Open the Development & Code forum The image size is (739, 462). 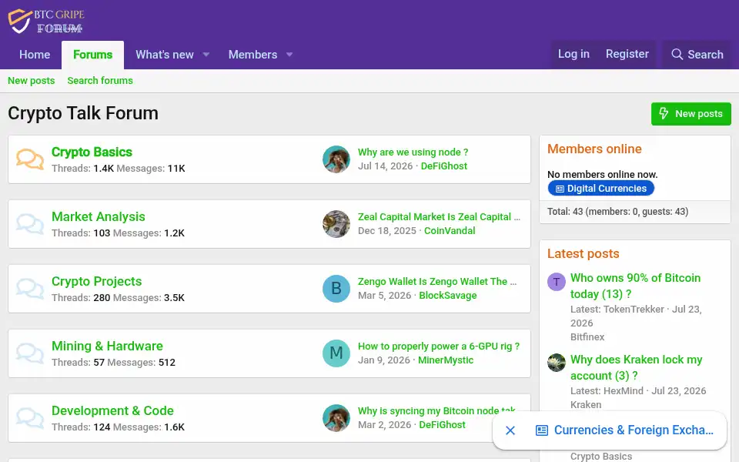tap(112, 410)
